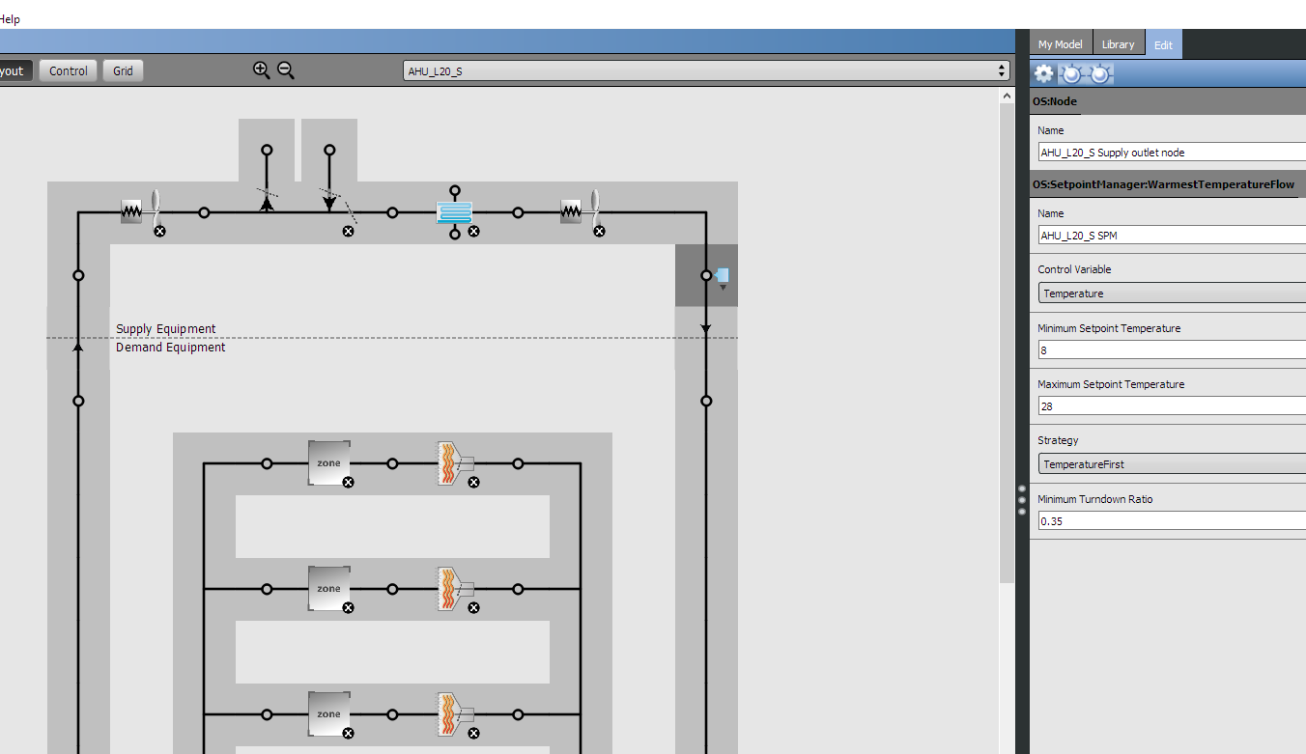Click the Minimum Turndown Ratio field
This screenshot has height=754, width=1306.
[1172, 520]
